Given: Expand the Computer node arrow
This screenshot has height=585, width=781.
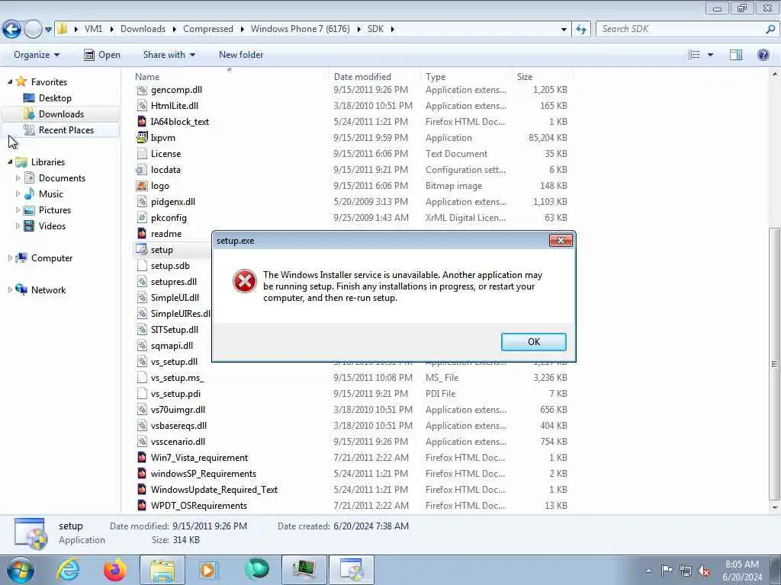Looking at the screenshot, I should [10, 257].
